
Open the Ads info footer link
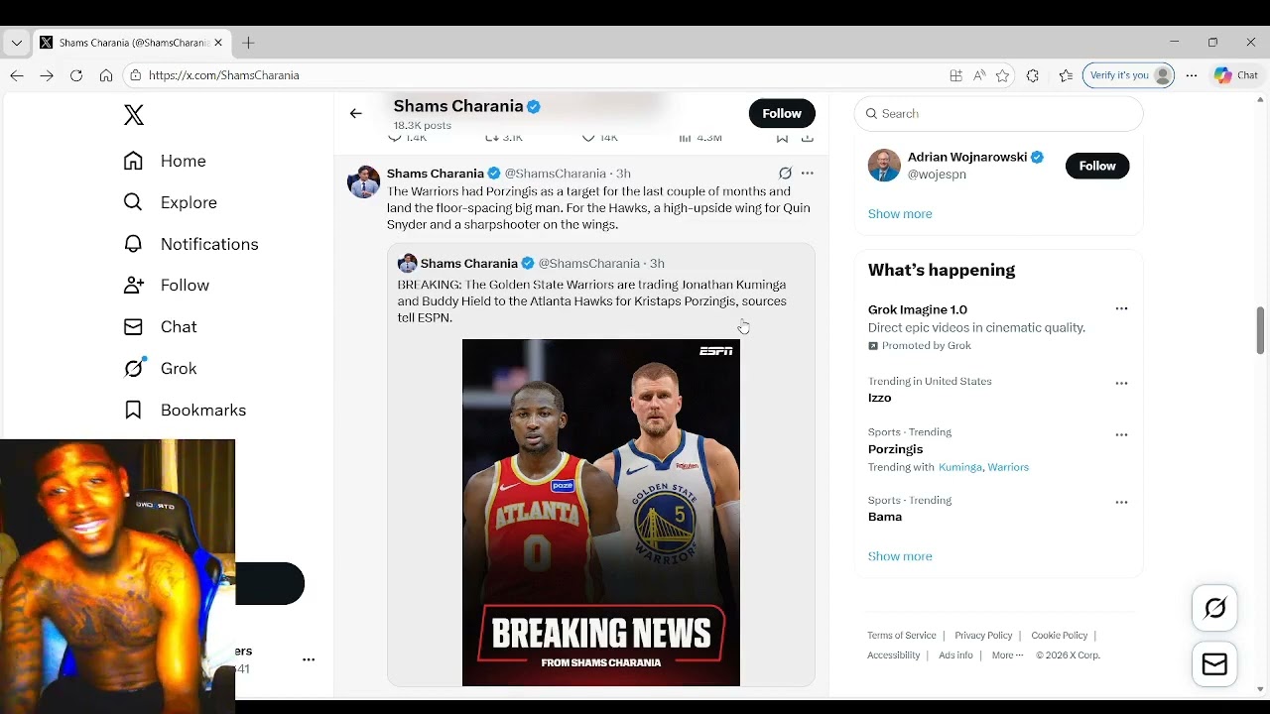pyautogui.click(x=955, y=655)
